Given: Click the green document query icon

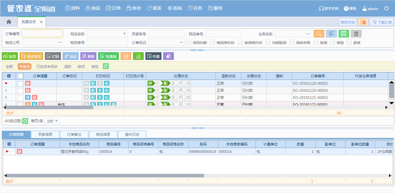Looking at the screenshot, I should [344, 34].
